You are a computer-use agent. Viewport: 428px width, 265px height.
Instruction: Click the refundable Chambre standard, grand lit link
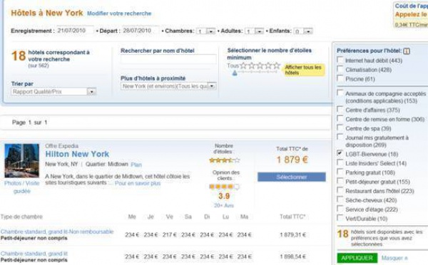34,254
